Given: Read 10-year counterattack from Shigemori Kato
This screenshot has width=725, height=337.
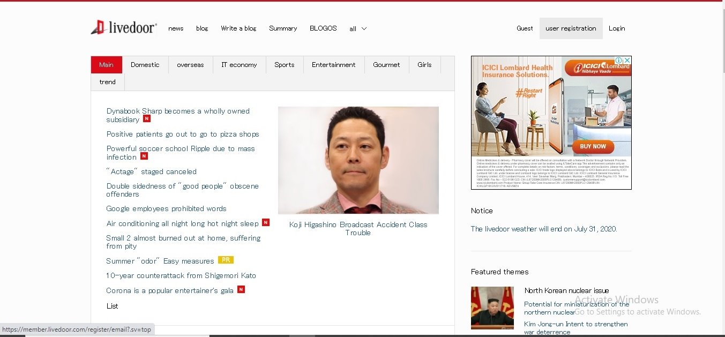Looking at the screenshot, I should [181, 275].
